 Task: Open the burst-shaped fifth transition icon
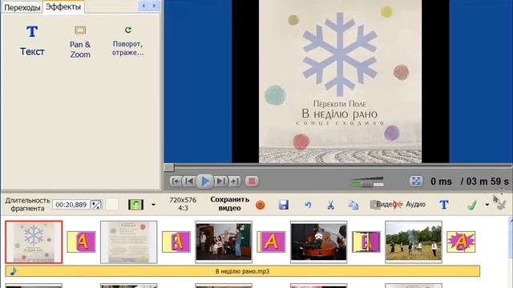pyautogui.click(x=461, y=242)
